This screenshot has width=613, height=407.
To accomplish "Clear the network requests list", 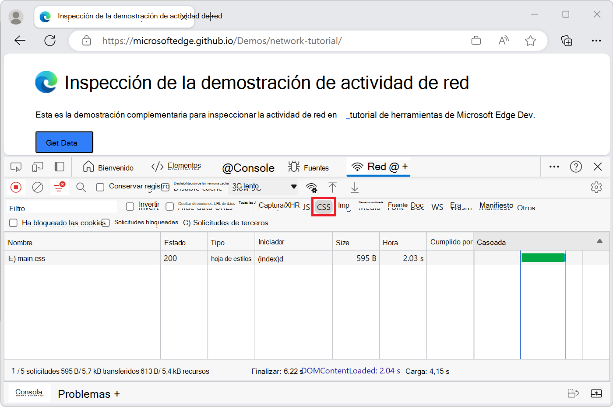I will point(38,187).
